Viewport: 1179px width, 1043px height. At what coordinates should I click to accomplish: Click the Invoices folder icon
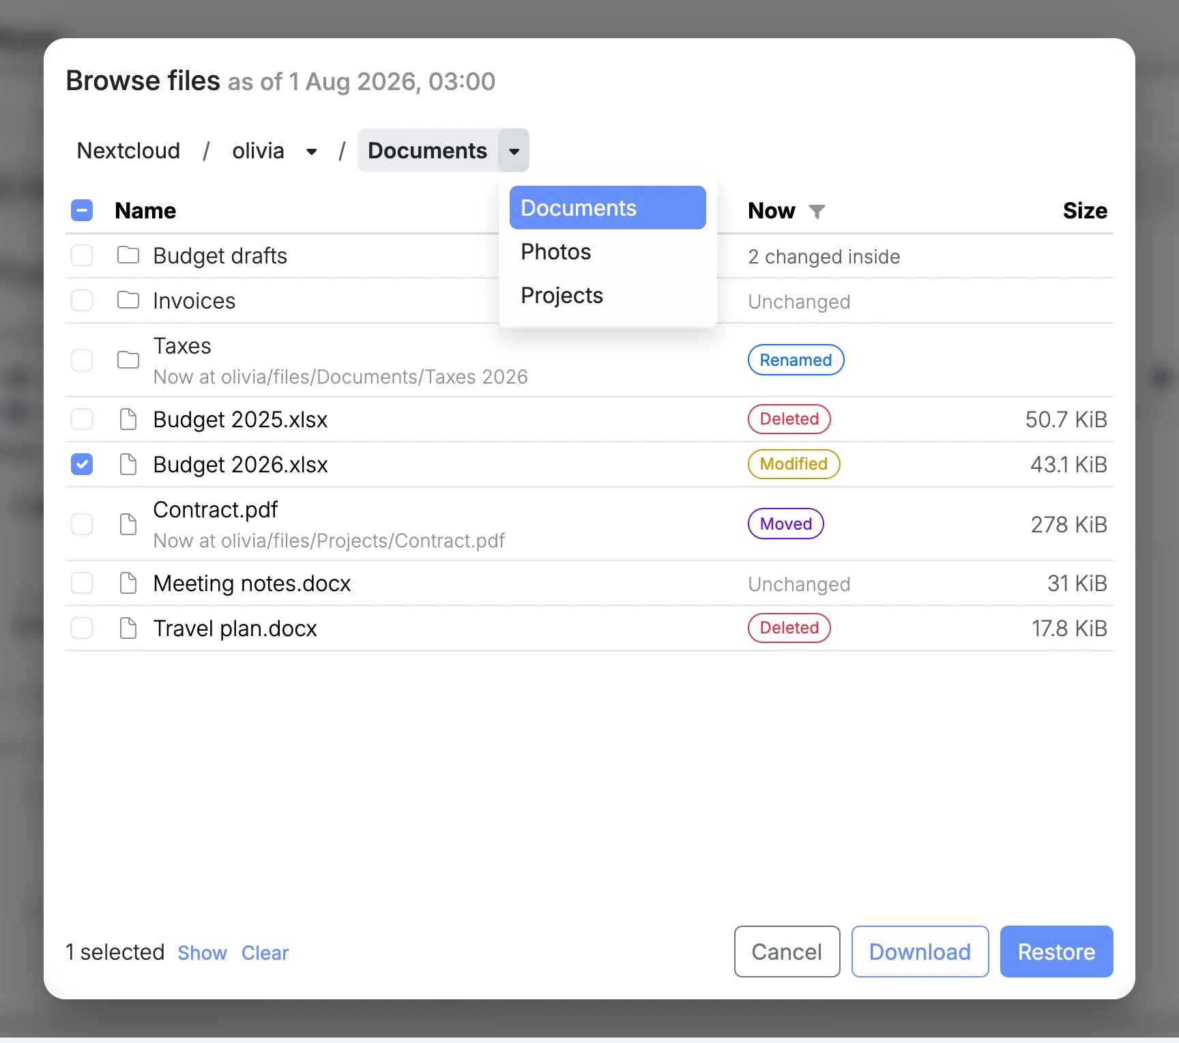tap(128, 300)
